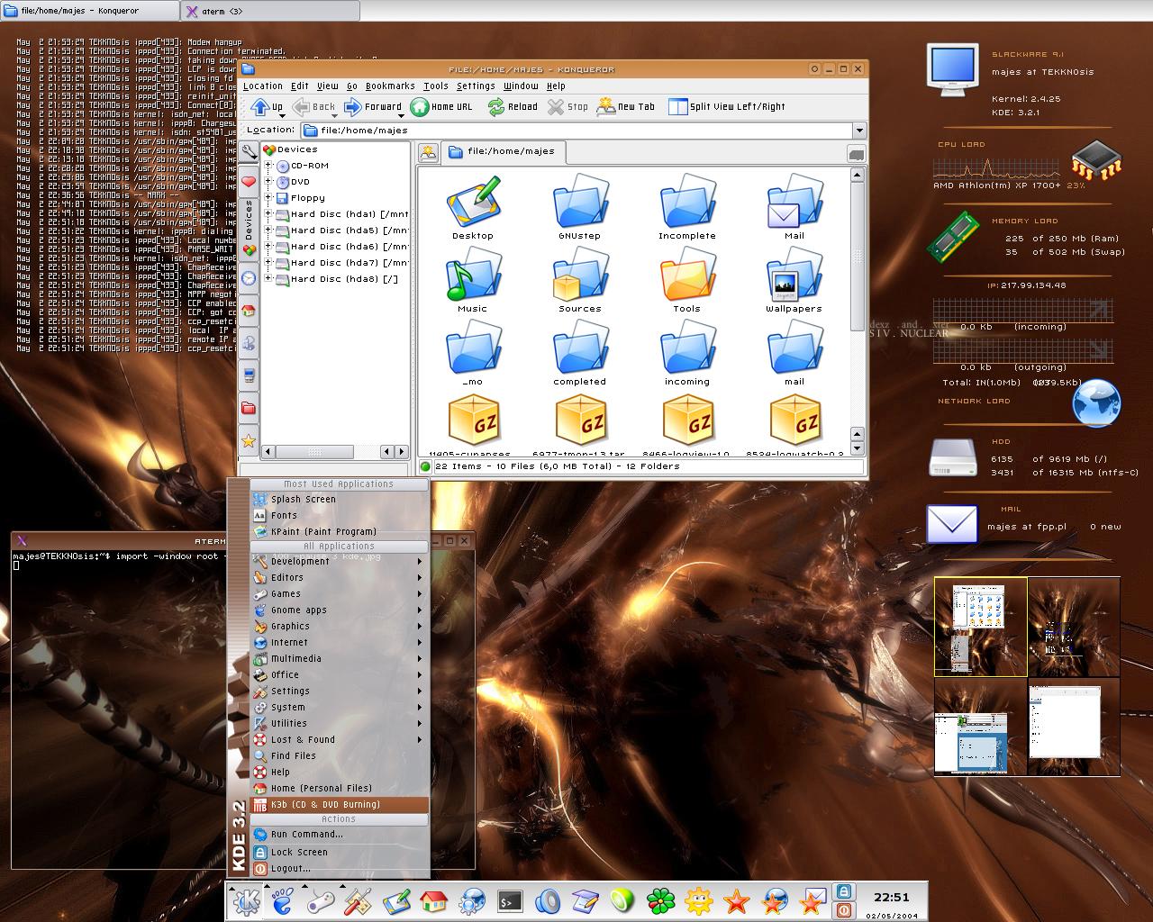Switch to bottom-left desktop pager thumbnail
This screenshot has height=922, width=1153.
(980, 726)
